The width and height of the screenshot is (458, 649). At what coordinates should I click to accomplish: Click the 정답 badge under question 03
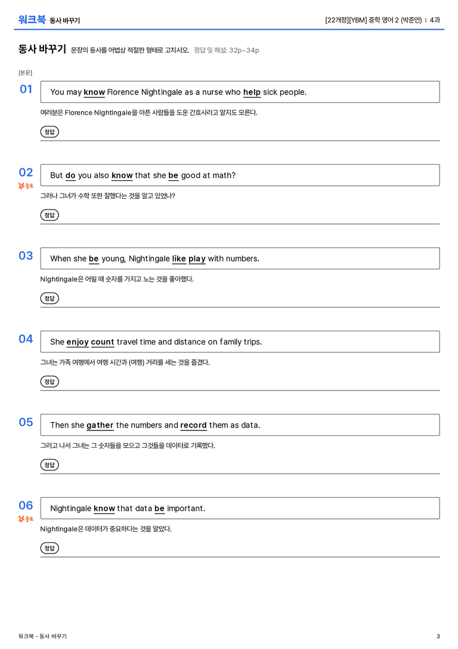click(x=49, y=298)
